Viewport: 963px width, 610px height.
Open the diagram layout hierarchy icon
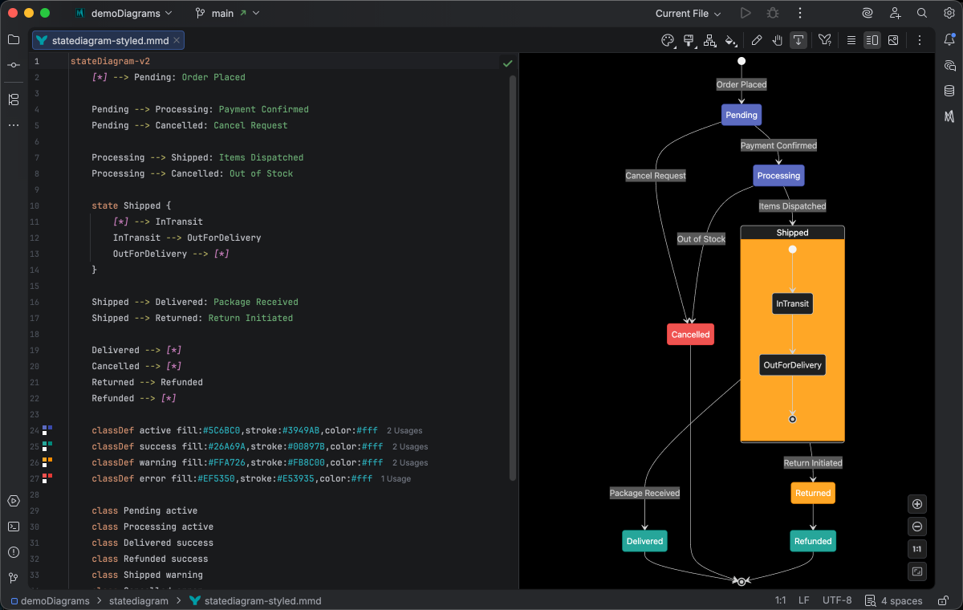click(x=709, y=40)
